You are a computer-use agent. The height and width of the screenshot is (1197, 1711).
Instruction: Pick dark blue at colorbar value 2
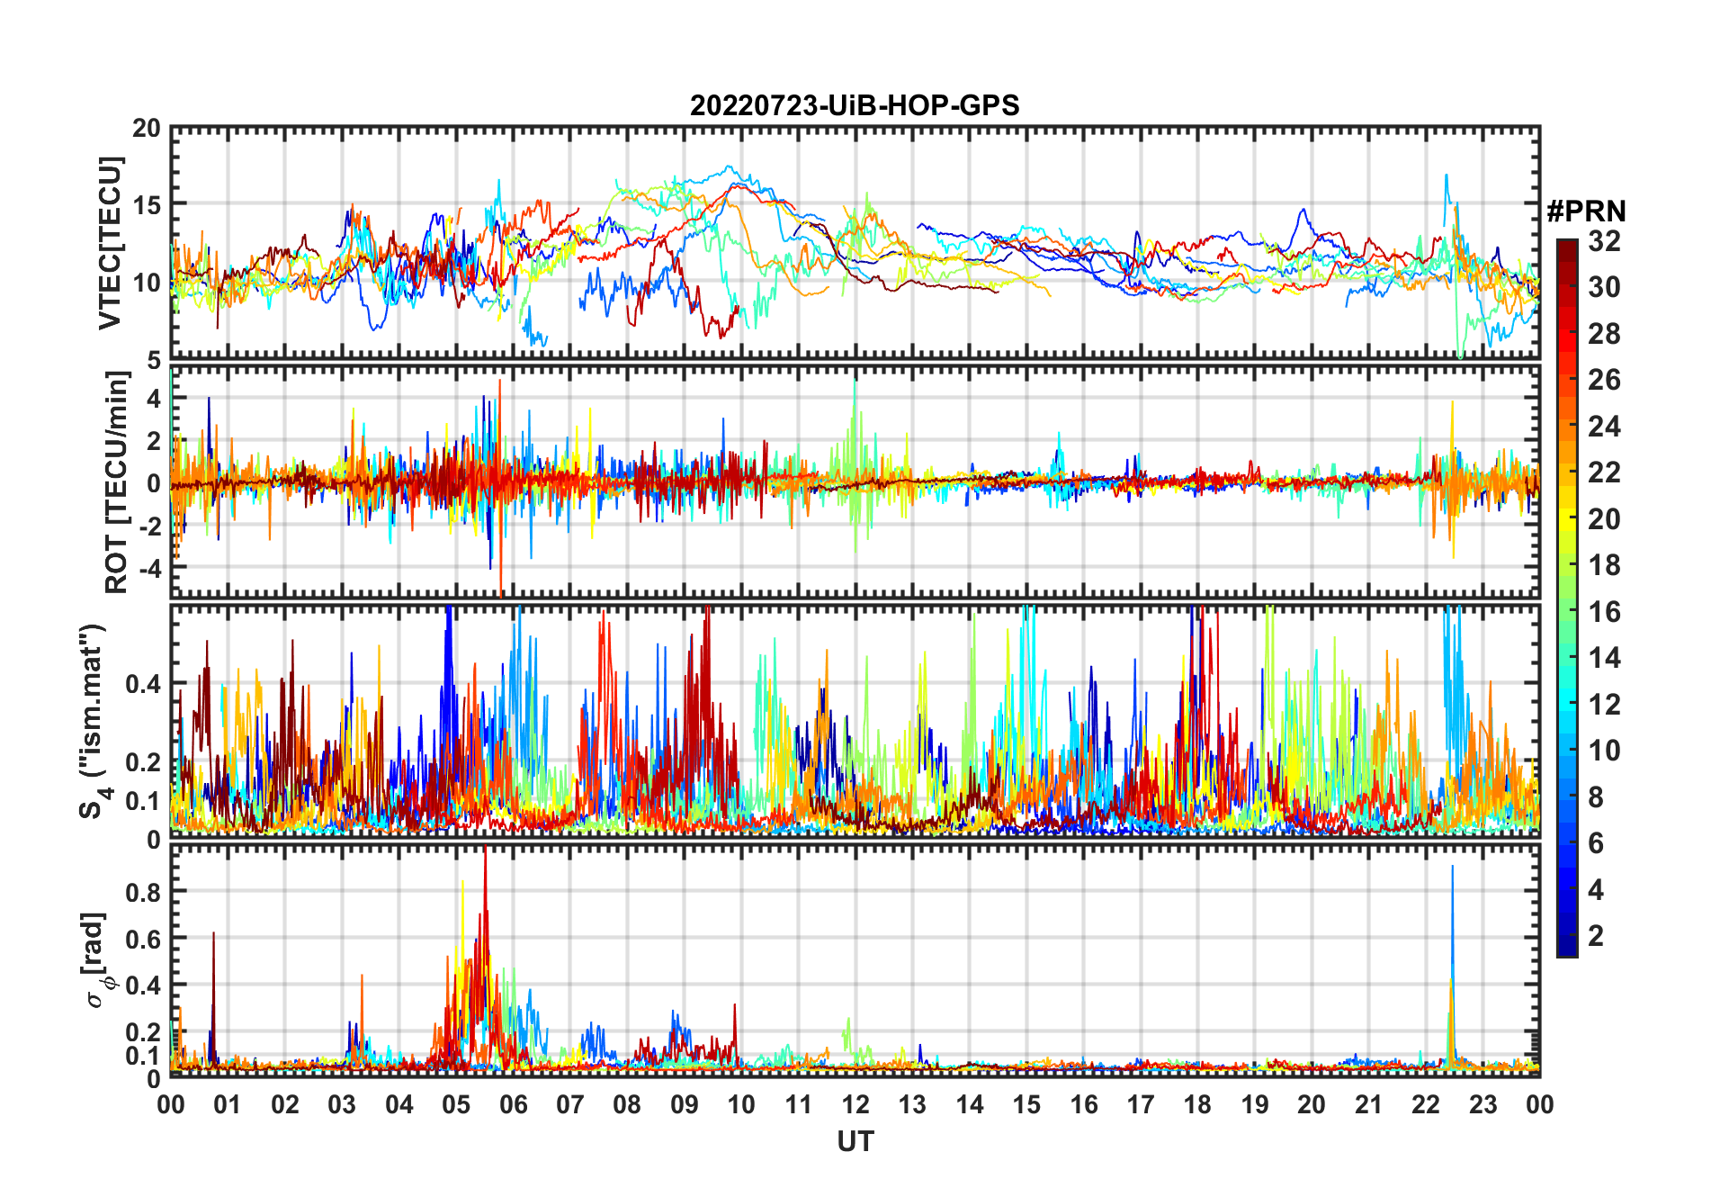coord(1567,936)
